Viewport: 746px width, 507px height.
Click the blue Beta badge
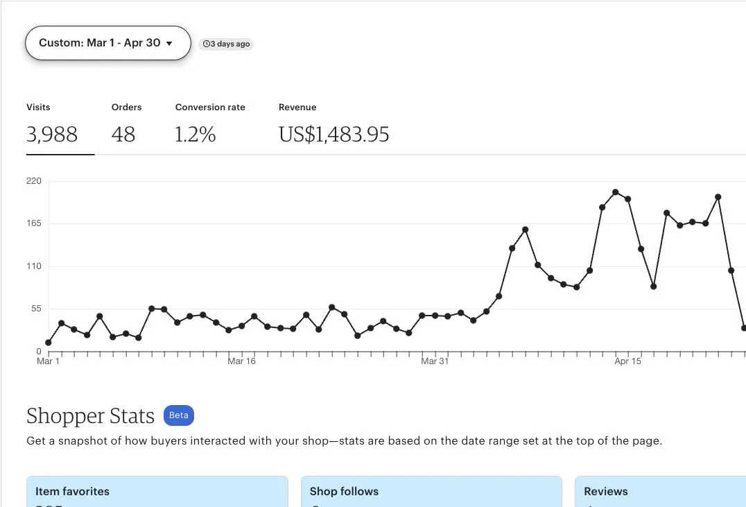(178, 415)
